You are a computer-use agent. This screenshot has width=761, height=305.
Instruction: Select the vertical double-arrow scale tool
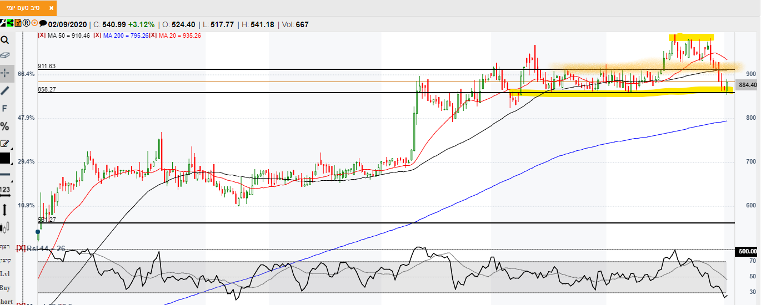click(4, 210)
